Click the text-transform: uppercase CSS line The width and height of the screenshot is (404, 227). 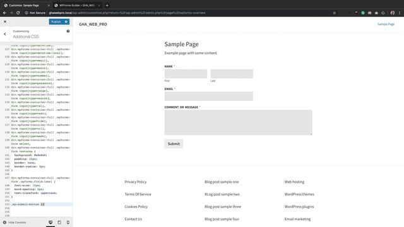35,193
